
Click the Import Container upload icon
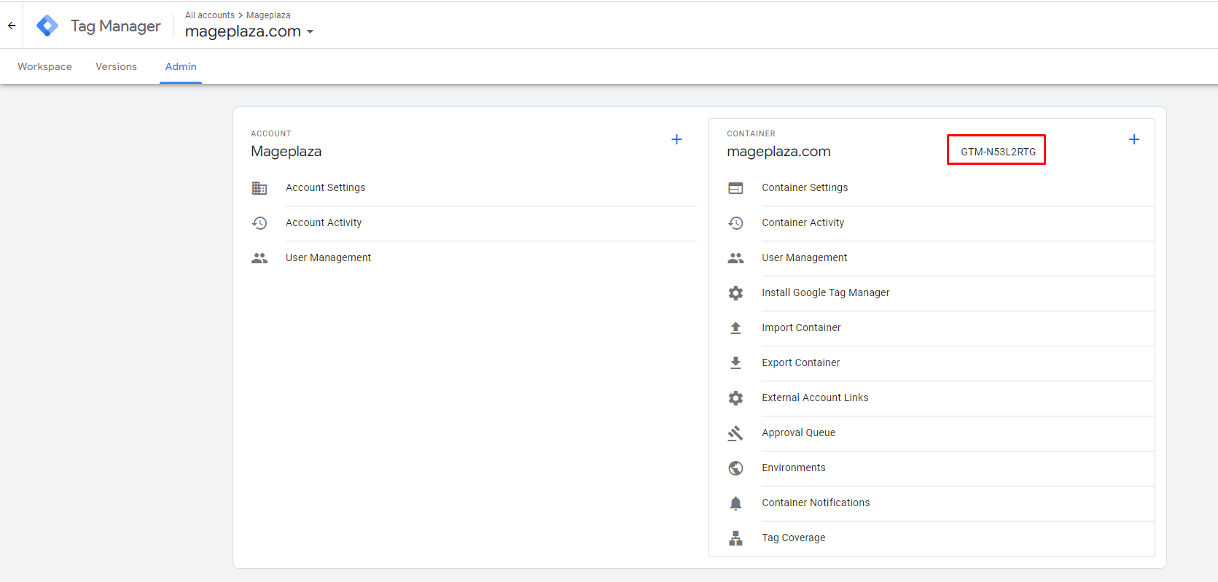pos(735,328)
